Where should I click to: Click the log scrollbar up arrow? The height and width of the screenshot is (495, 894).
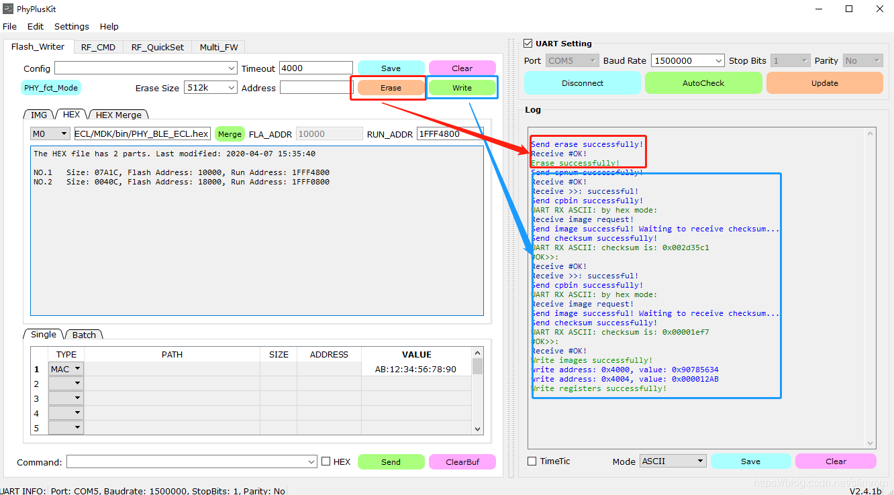click(871, 134)
